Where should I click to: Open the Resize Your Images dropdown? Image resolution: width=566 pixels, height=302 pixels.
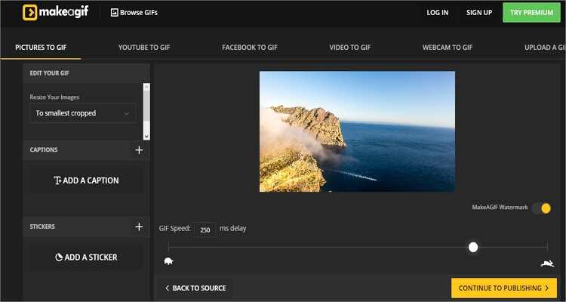[x=83, y=113]
